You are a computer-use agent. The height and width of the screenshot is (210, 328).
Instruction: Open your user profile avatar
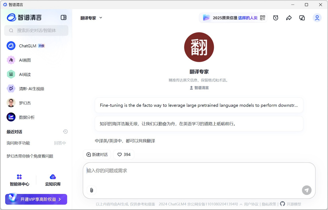pyautogui.click(x=317, y=17)
